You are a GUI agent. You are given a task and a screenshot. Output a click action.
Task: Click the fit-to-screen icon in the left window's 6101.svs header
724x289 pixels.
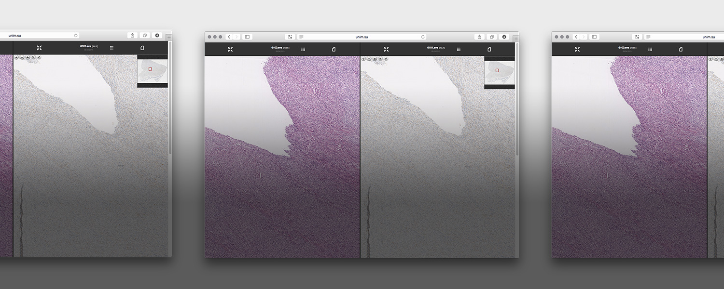pyautogui.click(x=39, y=48)
